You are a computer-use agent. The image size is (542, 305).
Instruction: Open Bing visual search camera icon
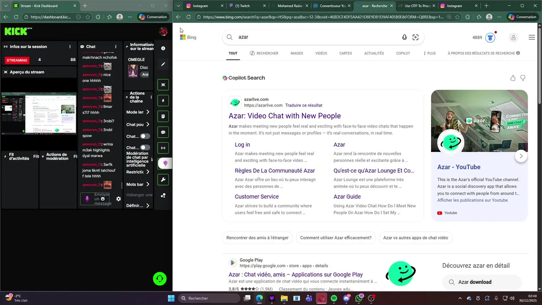[x=415, y=37]
